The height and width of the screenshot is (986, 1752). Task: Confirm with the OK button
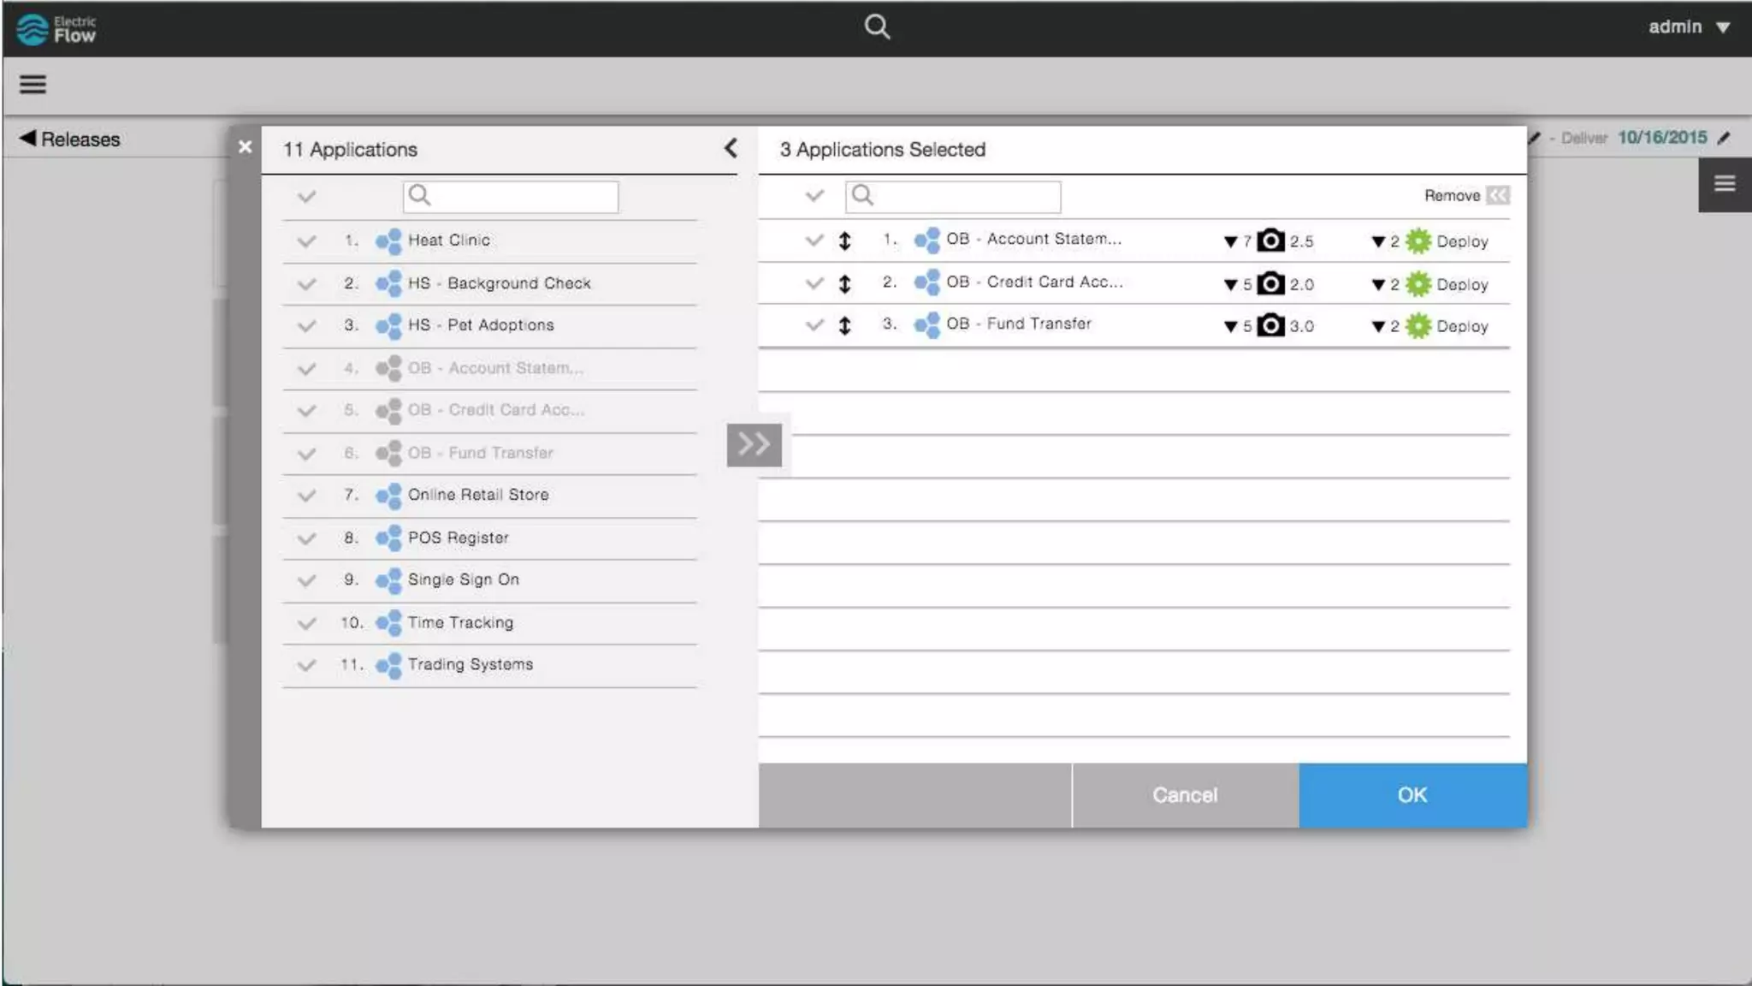(x=1412, y=795)
